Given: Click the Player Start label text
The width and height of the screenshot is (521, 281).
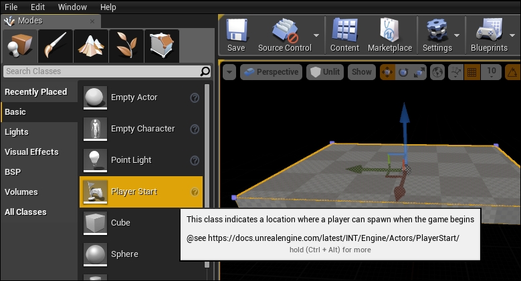Looking at the screenshot, I should click(x=134, y=192).
